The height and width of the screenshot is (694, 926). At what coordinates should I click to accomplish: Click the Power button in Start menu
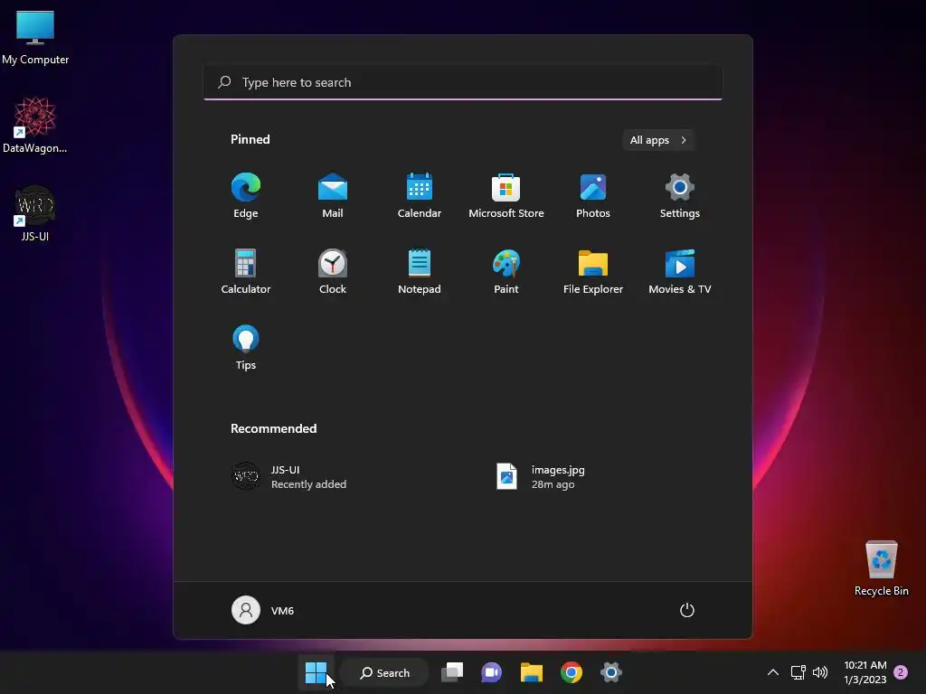687,610
